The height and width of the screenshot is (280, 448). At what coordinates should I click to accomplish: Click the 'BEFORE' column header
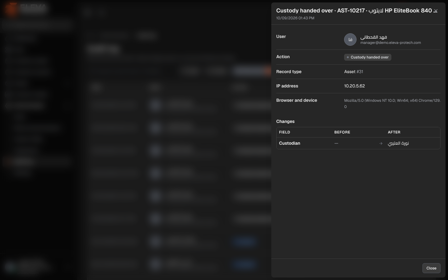click(342, 132)
